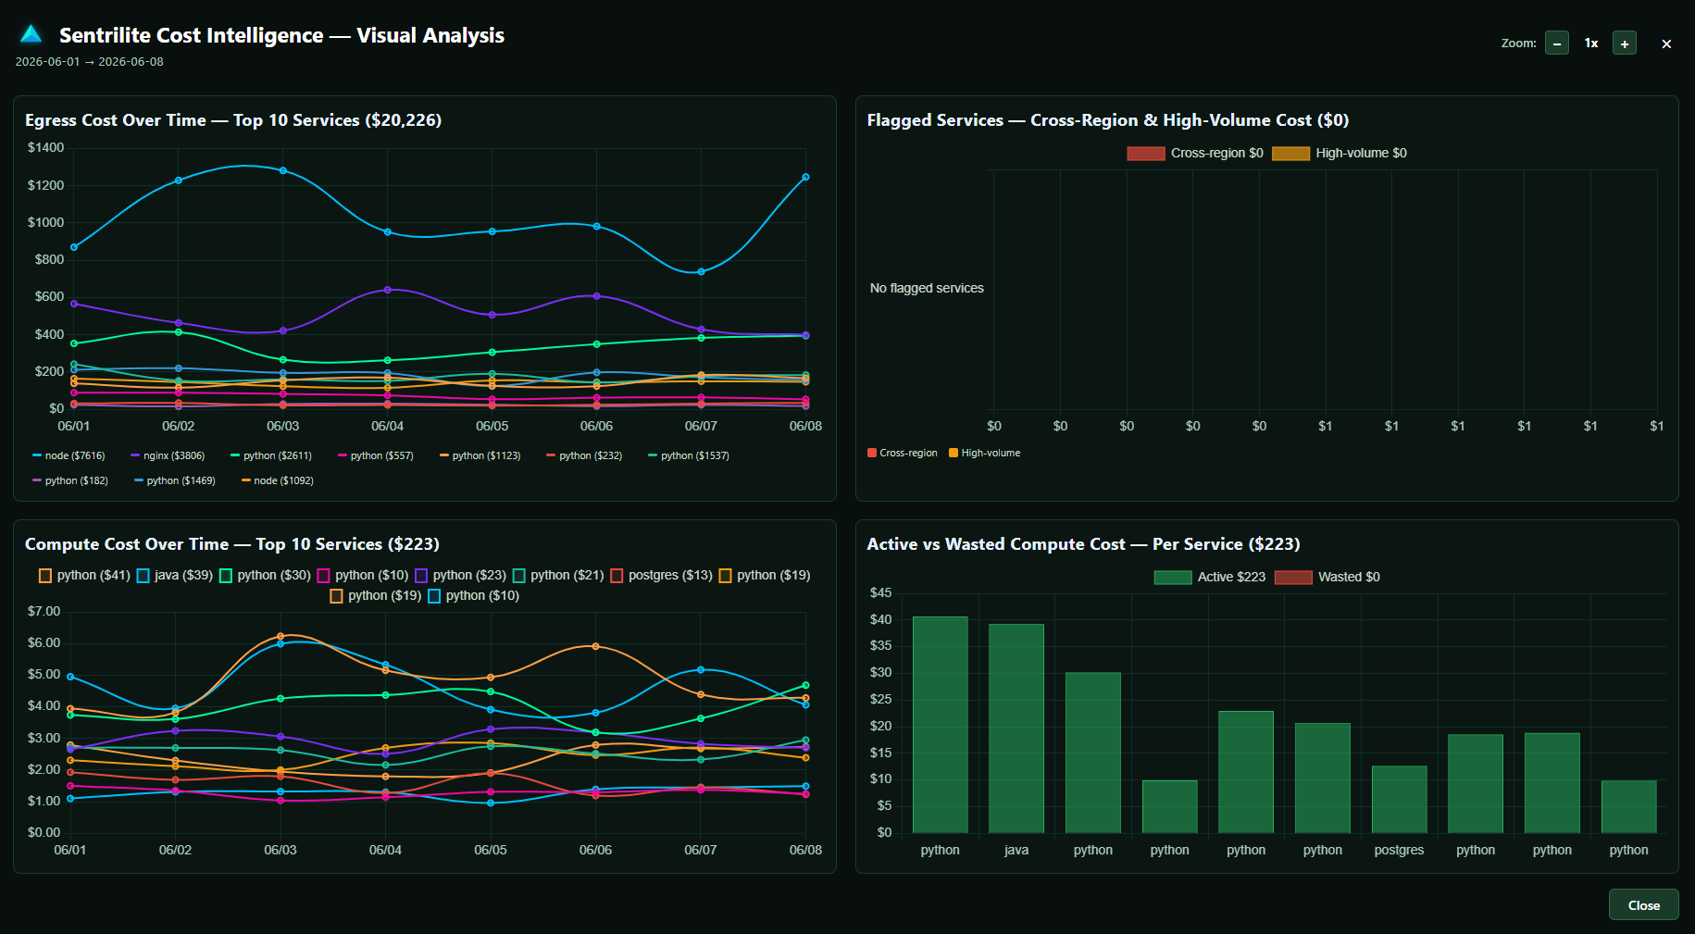Select the postgres bar in Active vs Wasted chart
The height and width of the screenshot is (934, 1695).
[1399, 800]
